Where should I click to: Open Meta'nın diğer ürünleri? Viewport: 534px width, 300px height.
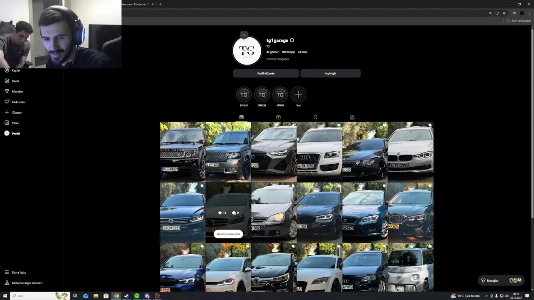(x=23, y=283)
